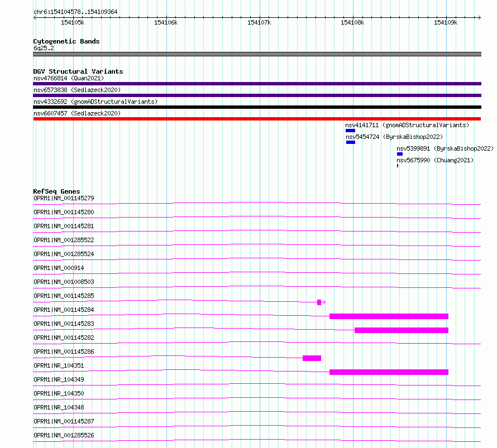Click the small NM_001145285 exon with arrow
497x448 pixels.
coord(321,302)
